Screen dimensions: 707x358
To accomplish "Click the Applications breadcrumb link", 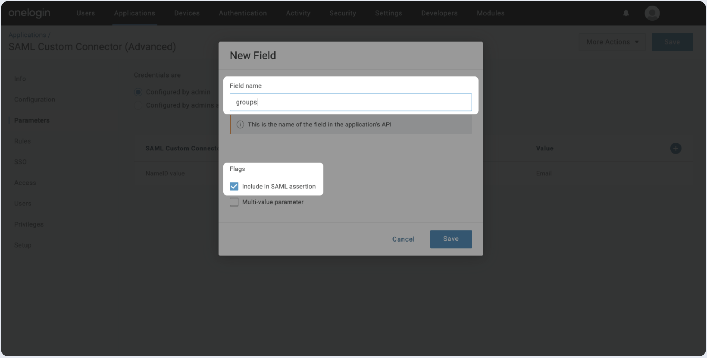I will pyautogui.click(x=27, y=35).
